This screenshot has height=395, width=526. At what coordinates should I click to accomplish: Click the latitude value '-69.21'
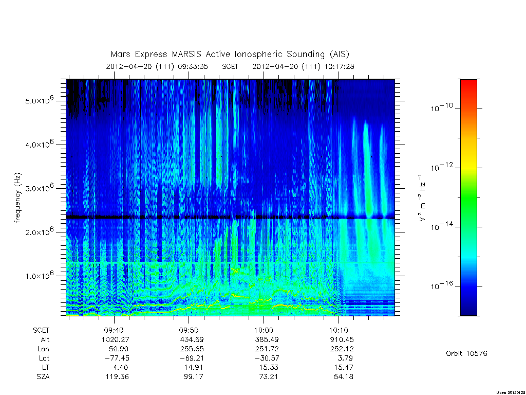click(192, 358)
